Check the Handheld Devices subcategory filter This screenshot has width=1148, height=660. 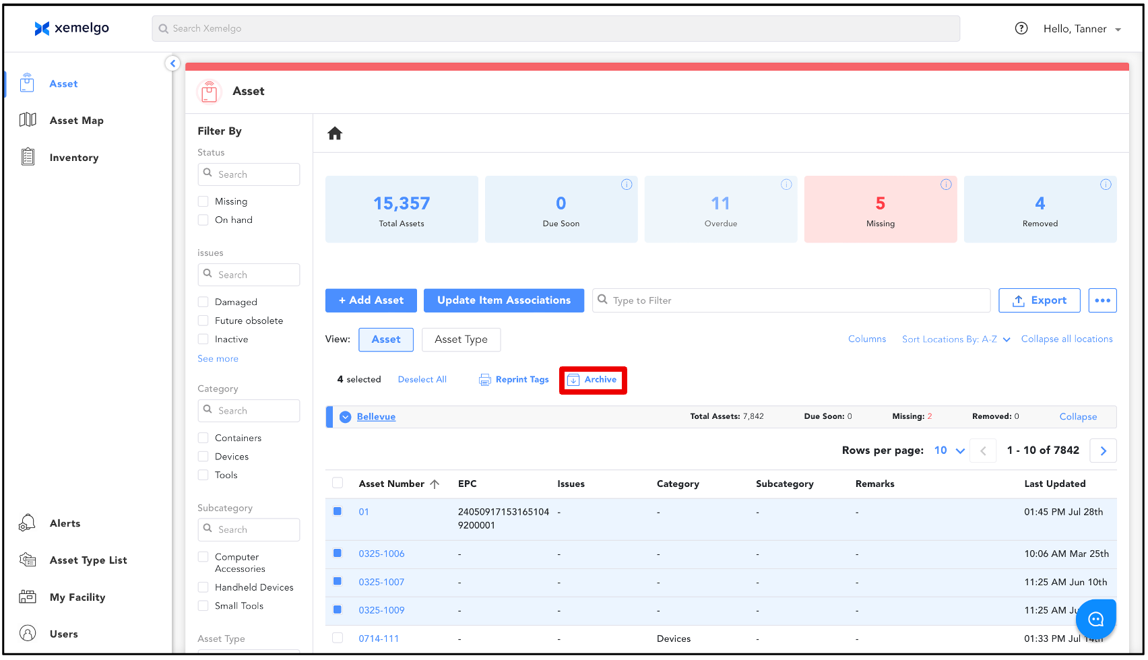[203, 587]
